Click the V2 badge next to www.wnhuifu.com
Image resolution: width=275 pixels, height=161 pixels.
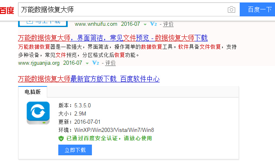click(154, 24)
